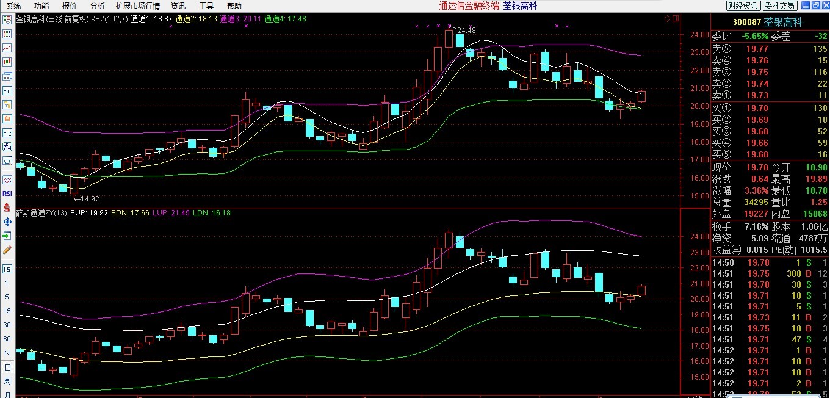Click the F10 company info icon

click(x=7, y=90)
